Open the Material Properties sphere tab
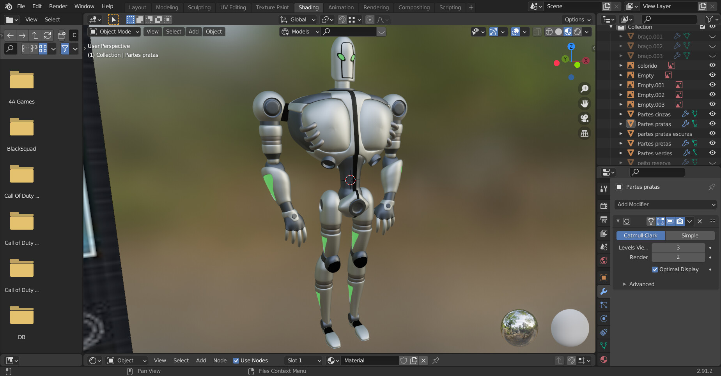 pos(604,360)
